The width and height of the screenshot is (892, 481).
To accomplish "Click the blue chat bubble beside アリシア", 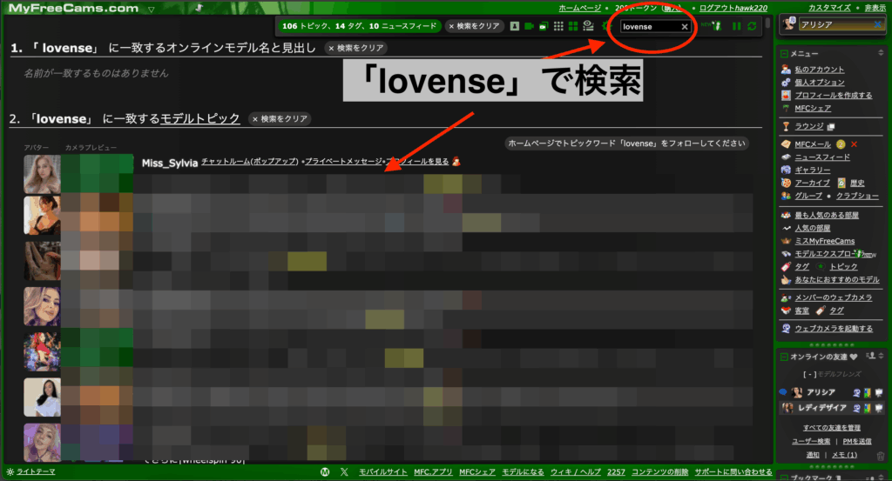I will click(x=783, y=392).
